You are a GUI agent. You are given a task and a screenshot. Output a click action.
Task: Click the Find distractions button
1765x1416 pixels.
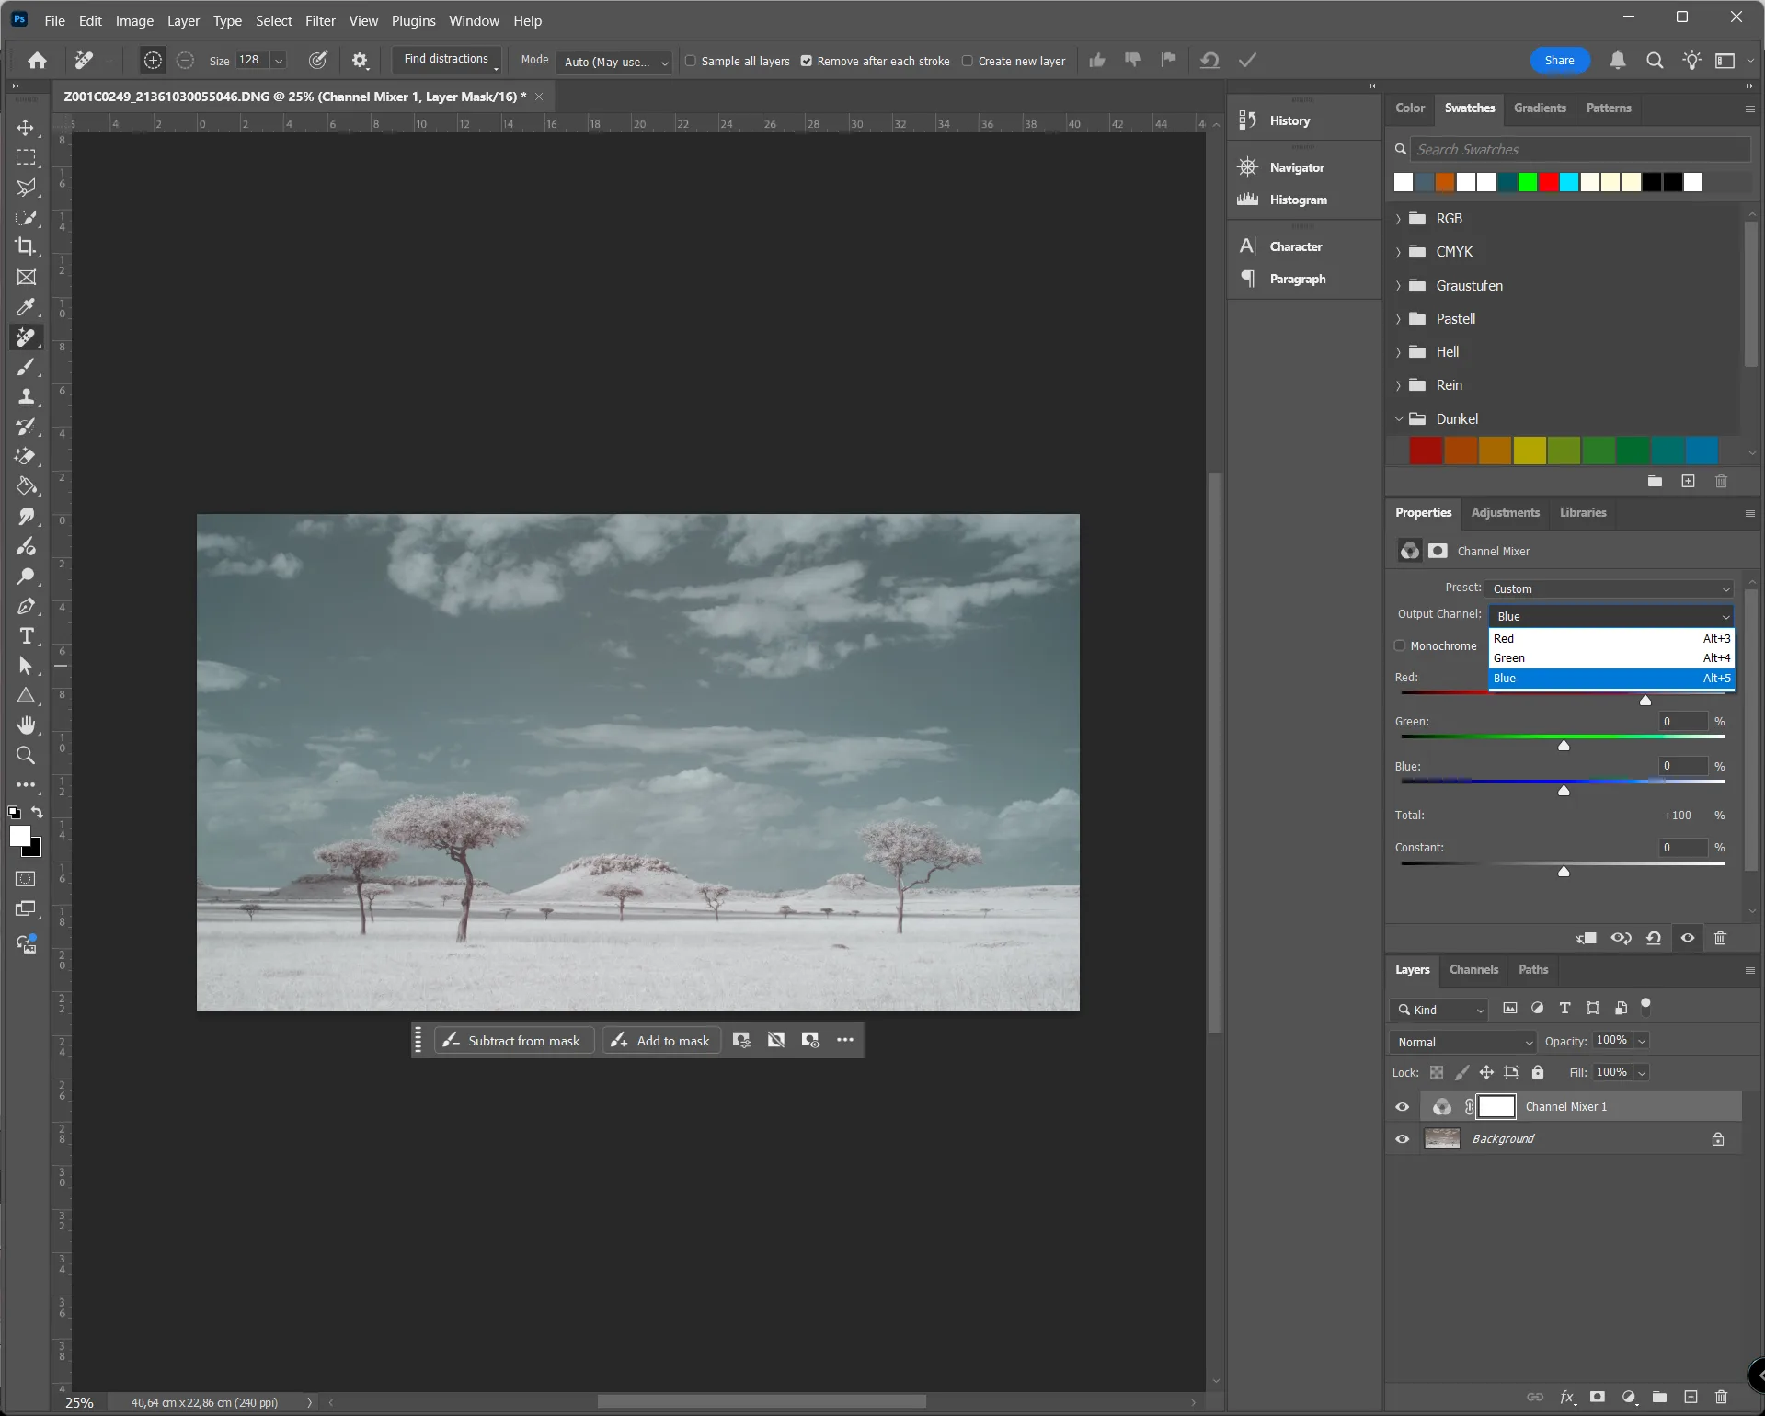(x=446, y=59)
